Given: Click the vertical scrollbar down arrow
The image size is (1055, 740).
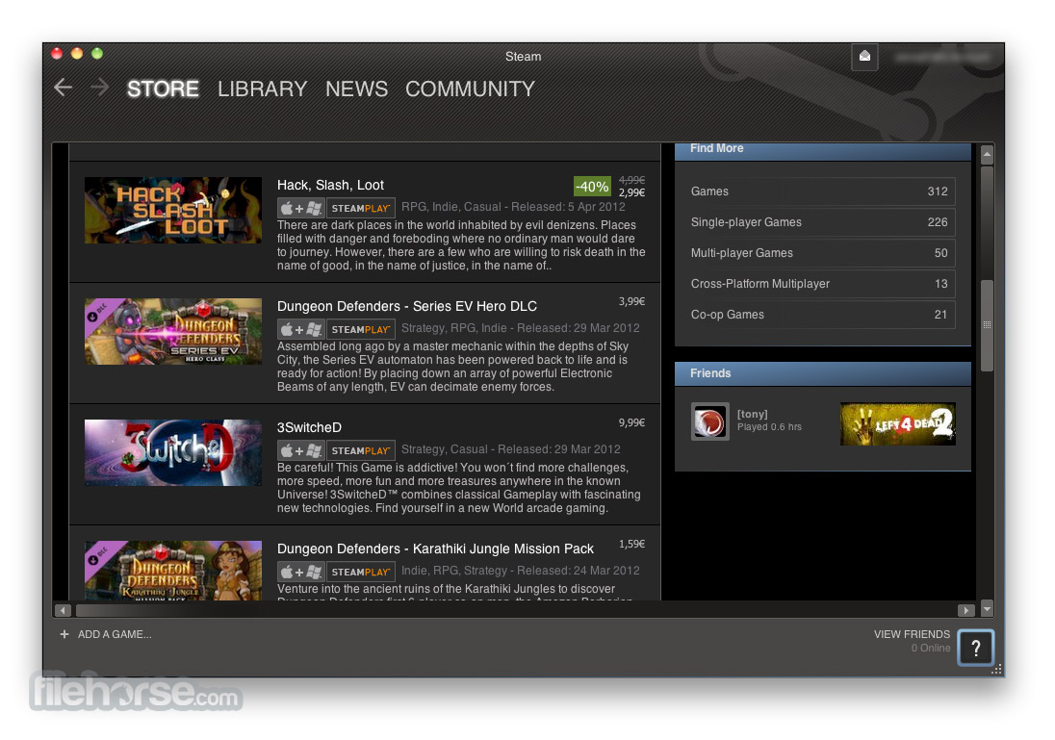Looking at the screenshot, I should (x=987, y=608).
